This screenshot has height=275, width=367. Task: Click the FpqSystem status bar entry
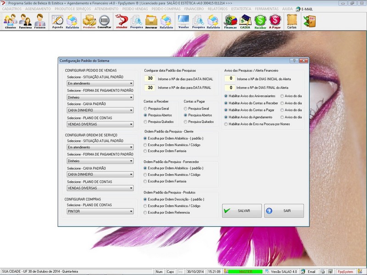(x=345, y=271)
